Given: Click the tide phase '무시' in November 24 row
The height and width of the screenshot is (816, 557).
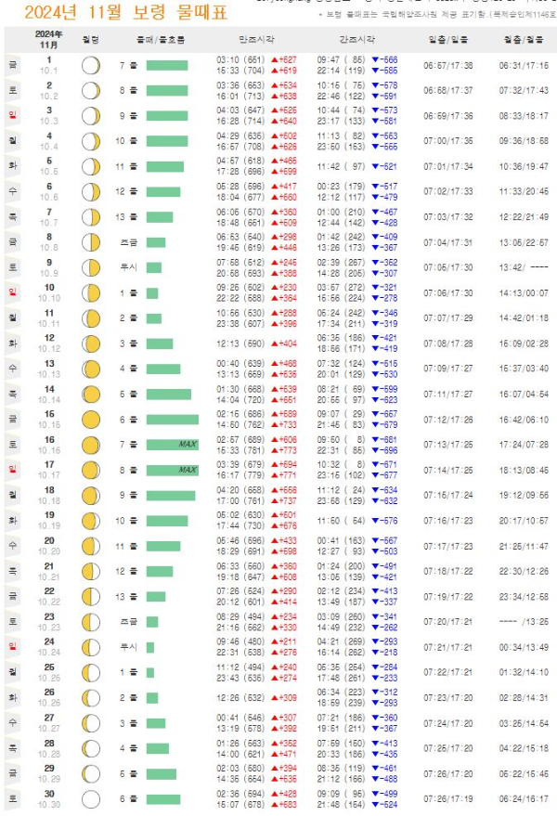Looking at the screenshot, I should [129, 647].
